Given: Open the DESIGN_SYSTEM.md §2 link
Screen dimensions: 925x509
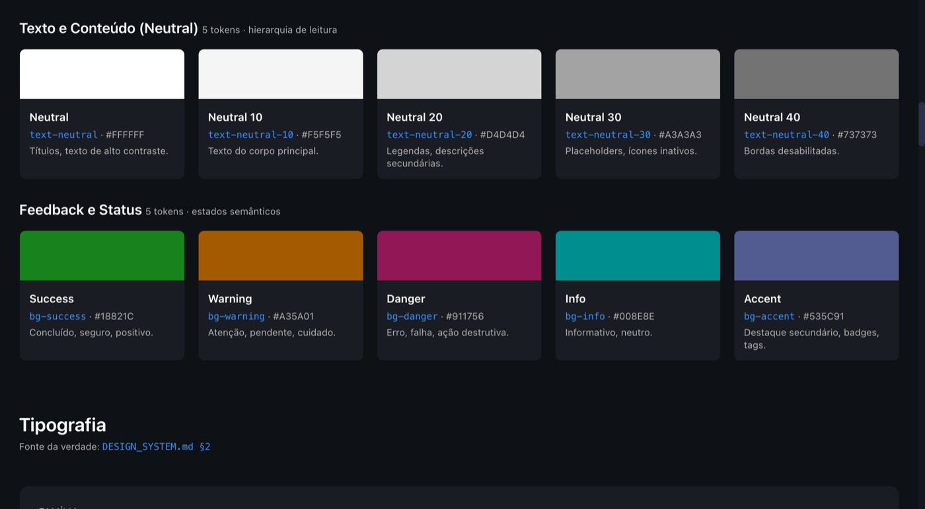Looking at the screenshot, I should coord(156,447).
